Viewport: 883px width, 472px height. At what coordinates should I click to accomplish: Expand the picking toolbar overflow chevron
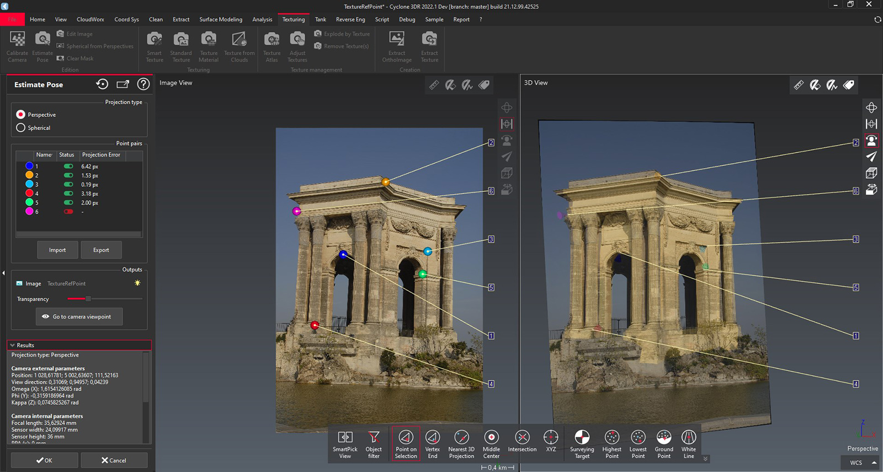point(705,459)
